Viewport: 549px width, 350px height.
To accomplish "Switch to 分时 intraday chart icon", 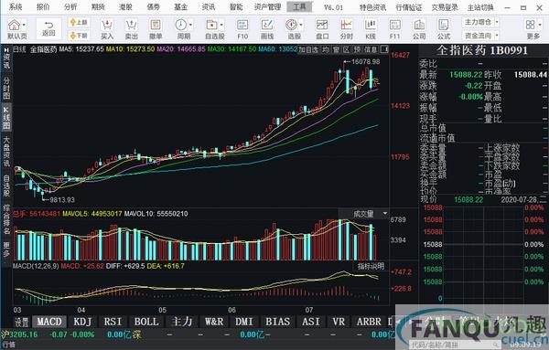I will click(x=346, y=29).
